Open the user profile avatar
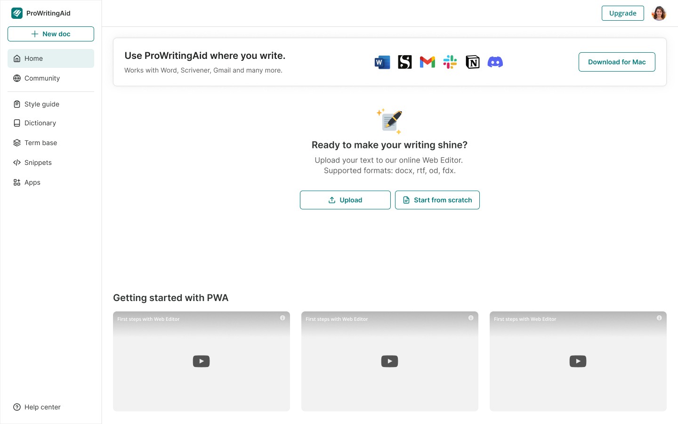This screenshot has height=424, width=678. [x=659, y=13]
